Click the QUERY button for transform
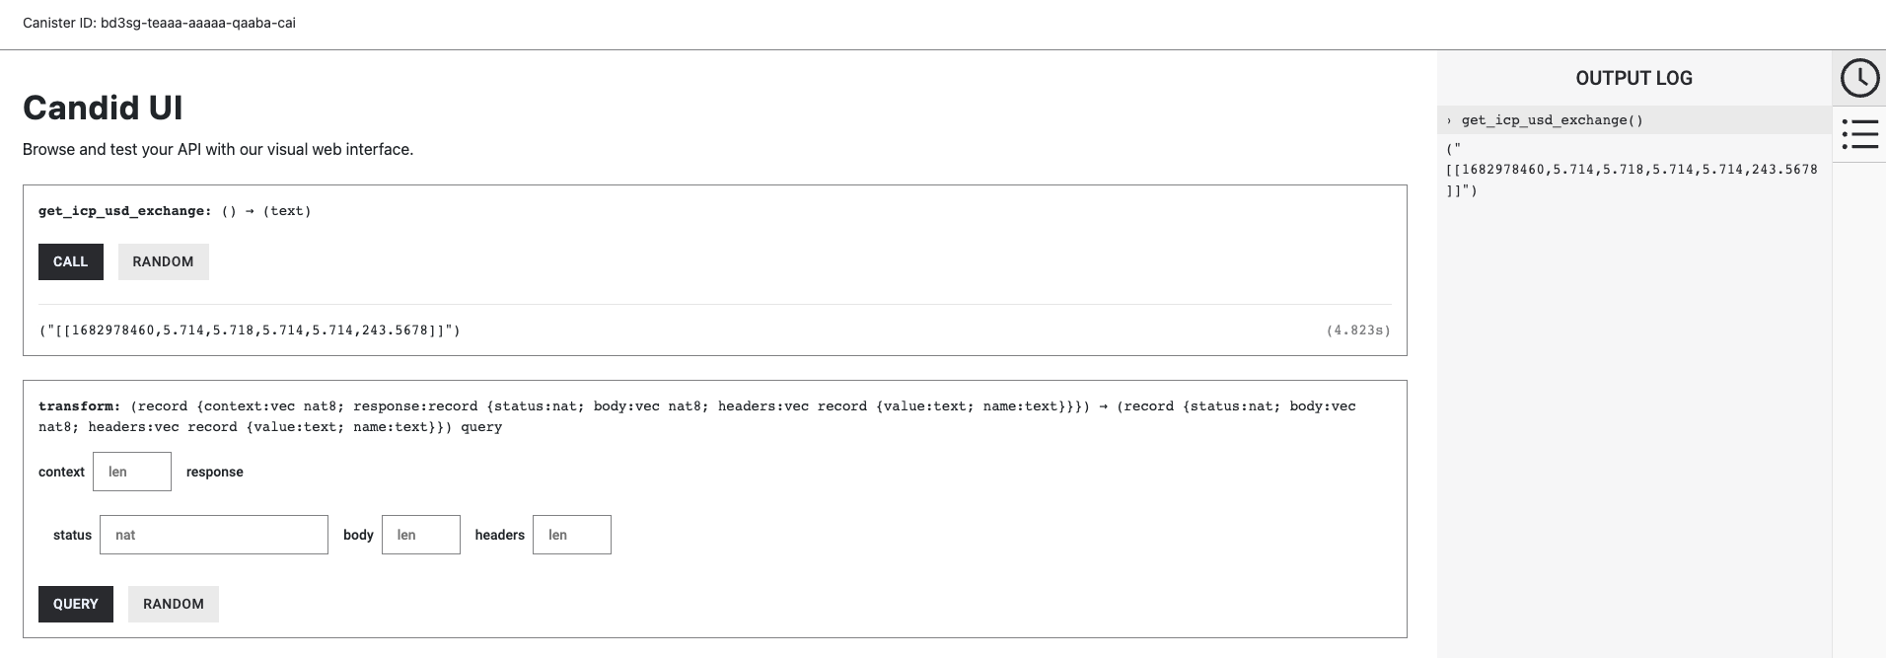 [76, 604]
